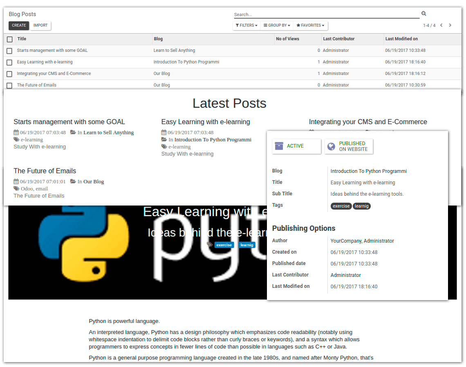Click the exercise tag in Tags field
Viewport: 466px width, 367px height.
(x=341, y=206)
